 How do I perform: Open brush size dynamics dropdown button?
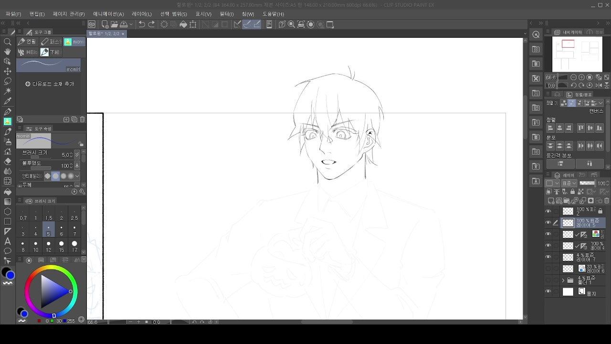77,155
